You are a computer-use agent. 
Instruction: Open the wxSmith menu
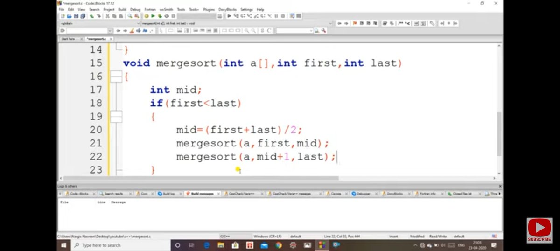166,9
